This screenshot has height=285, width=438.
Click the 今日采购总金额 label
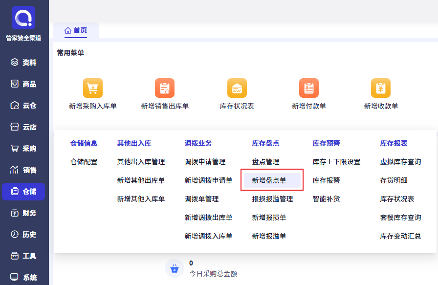coord(214,274)
